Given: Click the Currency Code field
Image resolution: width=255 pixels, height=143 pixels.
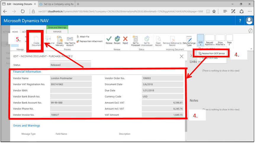Looking at the screenshot, I should click(x=163, y=97).
